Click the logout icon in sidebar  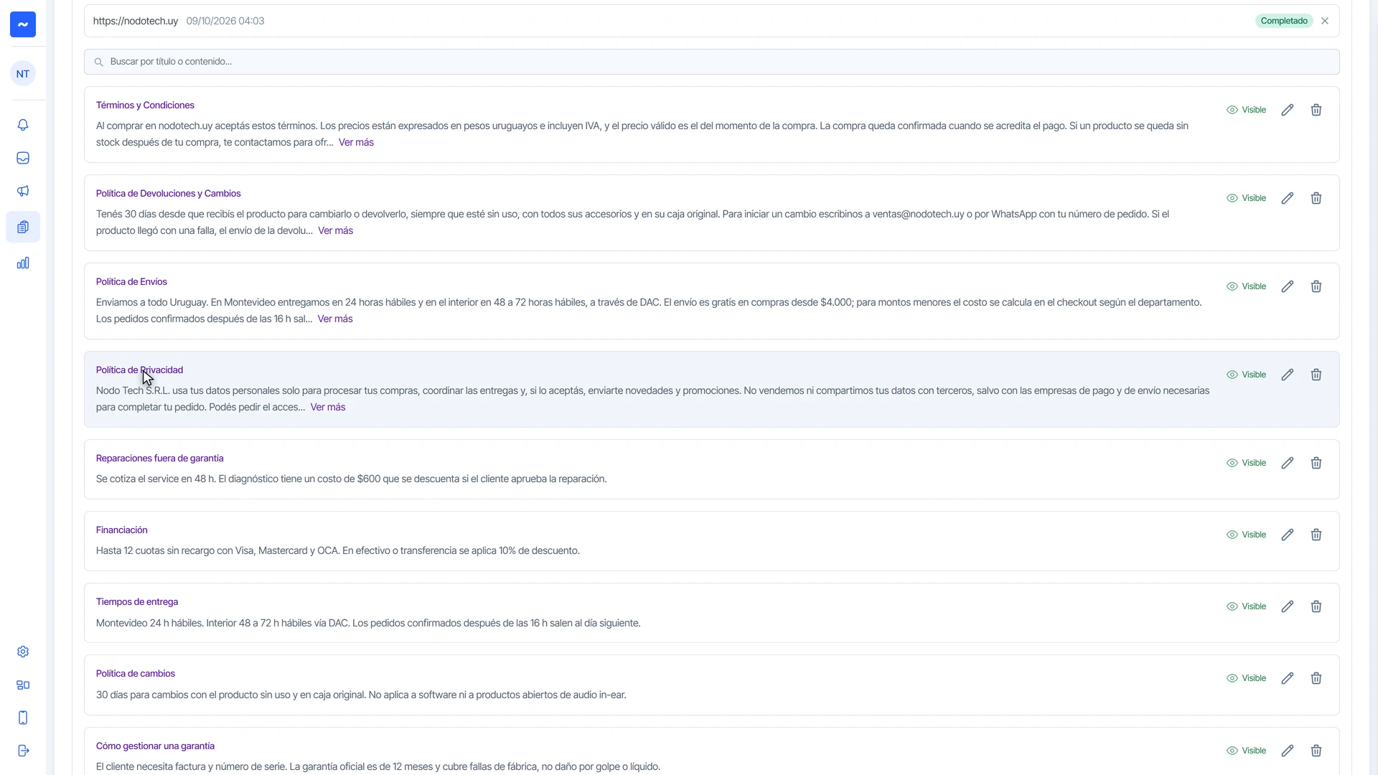(23, 751)
